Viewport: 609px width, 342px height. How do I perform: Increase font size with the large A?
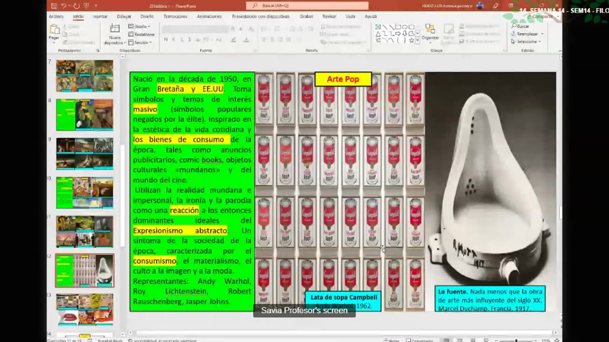click(x=233, y=28)
